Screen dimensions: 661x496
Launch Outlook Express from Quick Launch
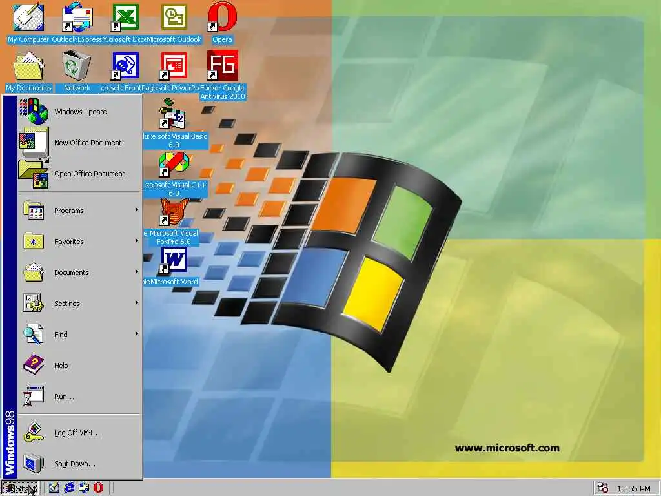(83, 488)
